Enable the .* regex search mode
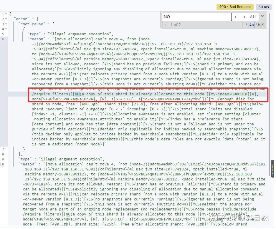Screen dimensions: 276x229 (246, 25)
